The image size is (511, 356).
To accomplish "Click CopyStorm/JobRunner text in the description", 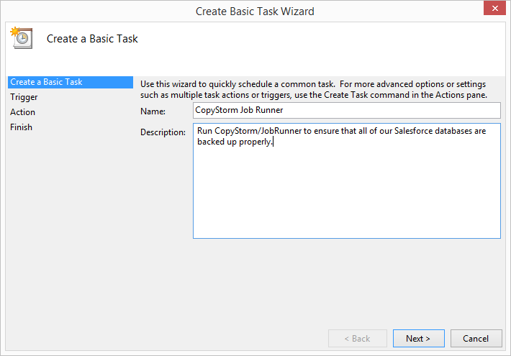I will click(x=258, y=131).
